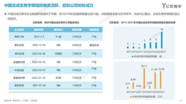
Task: Select the 企业名称 column header
Action: click(19, 30)
